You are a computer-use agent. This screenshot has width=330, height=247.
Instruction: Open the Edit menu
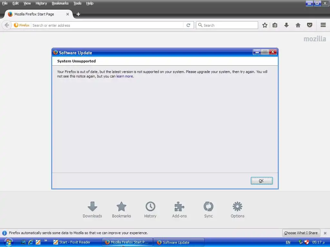click(x=15, y=3)
